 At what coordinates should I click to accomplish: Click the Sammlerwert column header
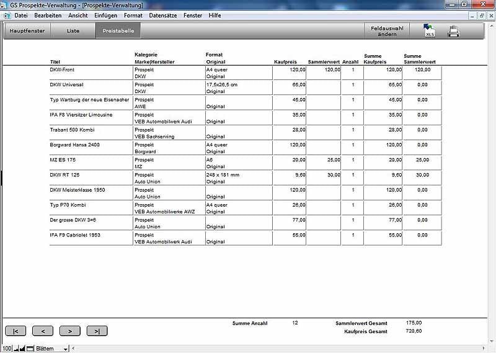(x=324, y=62)
